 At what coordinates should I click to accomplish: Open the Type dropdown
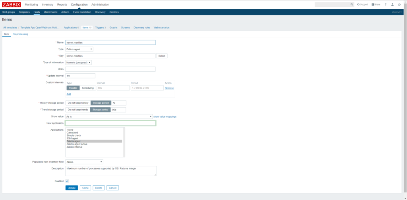click(x=79, y=49)
